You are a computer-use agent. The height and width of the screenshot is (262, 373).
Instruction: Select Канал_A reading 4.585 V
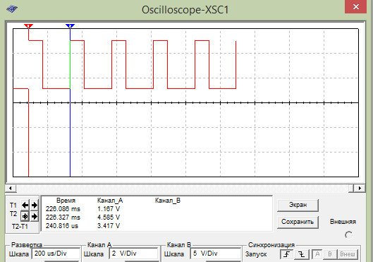[109, 218]
